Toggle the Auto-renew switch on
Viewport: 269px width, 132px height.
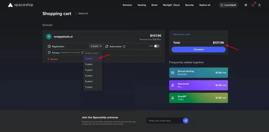tap(157, 46)
